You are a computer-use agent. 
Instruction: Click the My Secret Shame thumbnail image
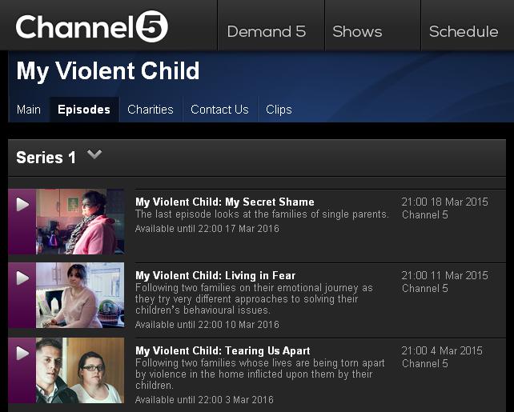pos(80,222)
